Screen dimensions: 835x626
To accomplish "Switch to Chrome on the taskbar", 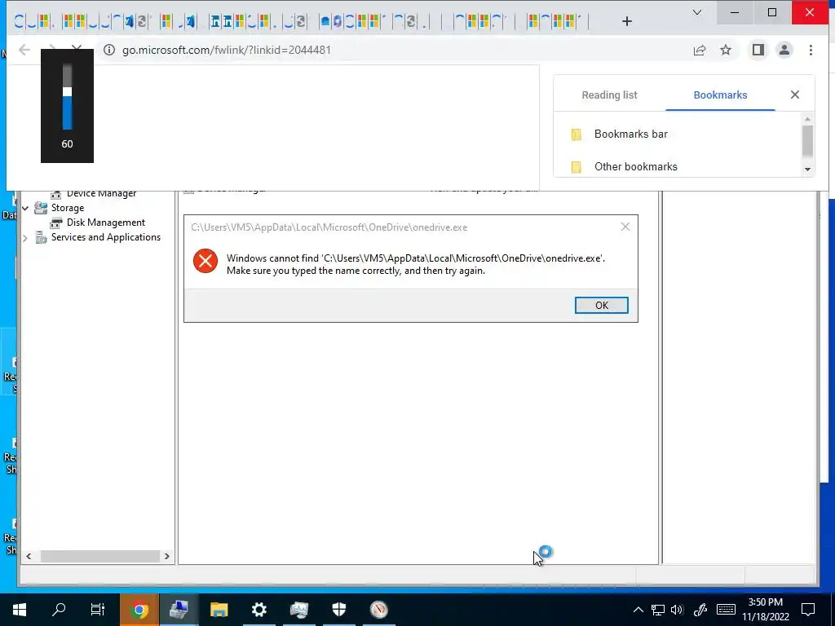I will click(x=139, y=610).
